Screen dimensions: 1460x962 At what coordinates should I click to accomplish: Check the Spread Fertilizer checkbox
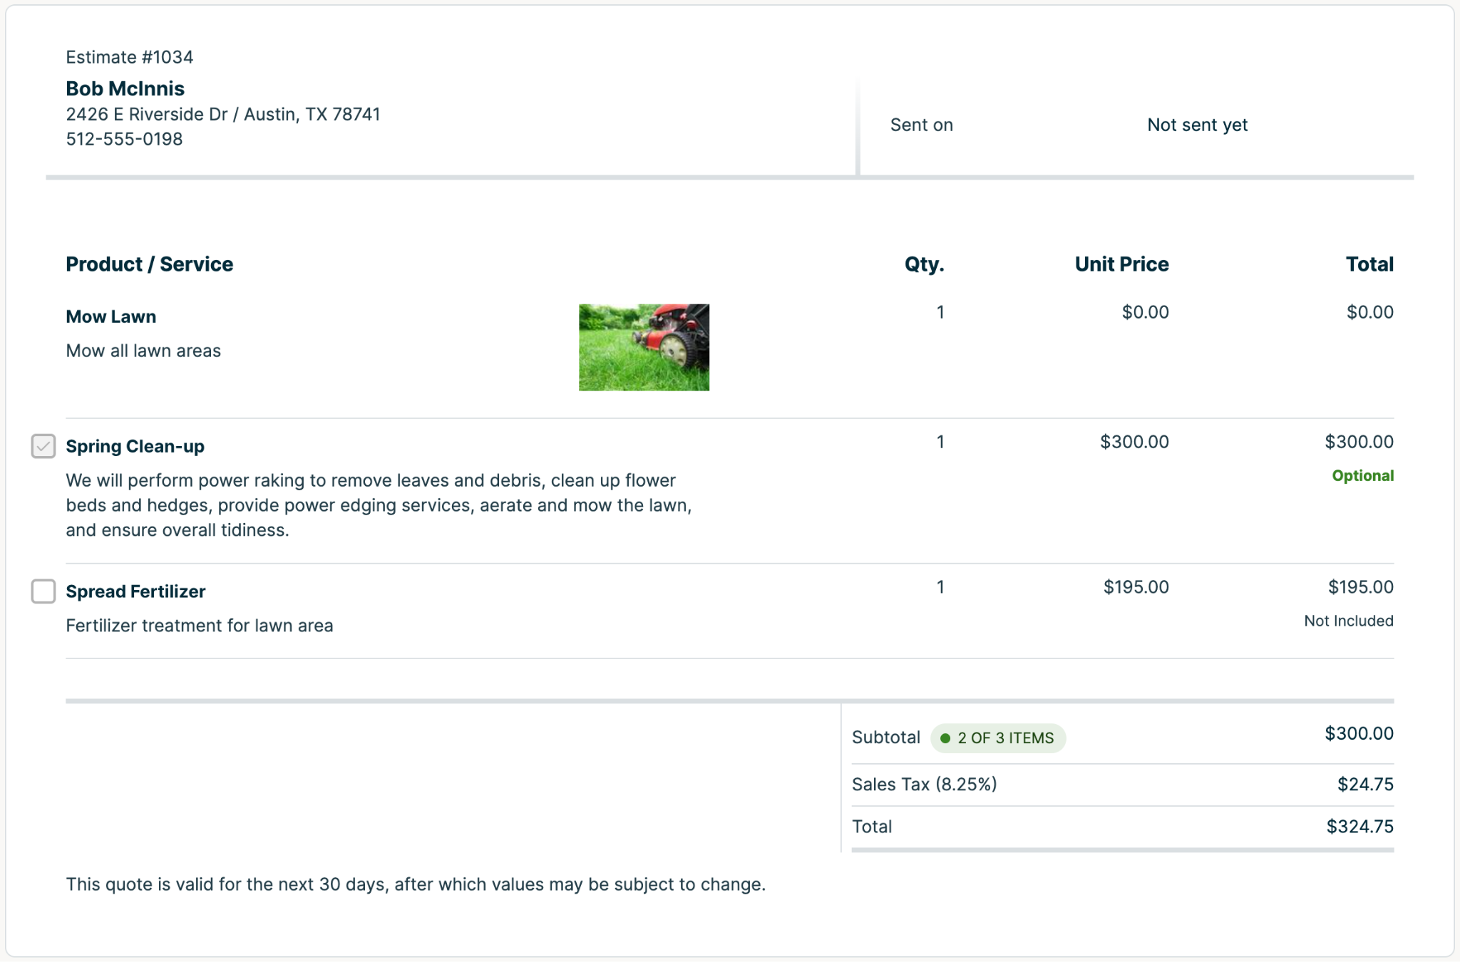[x=43, y=591]
